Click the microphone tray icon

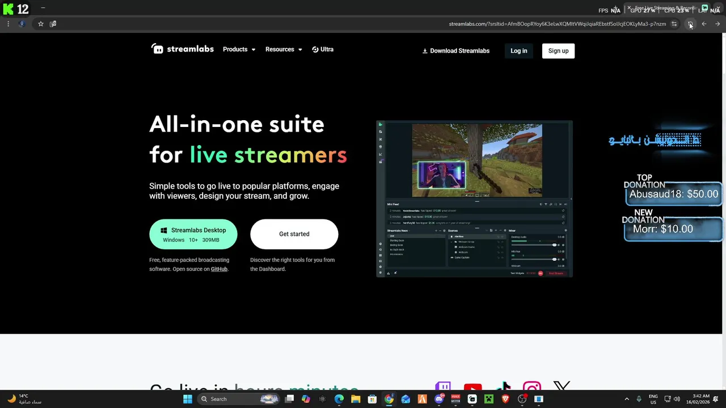pyautogui.click(x=639, y=399)
